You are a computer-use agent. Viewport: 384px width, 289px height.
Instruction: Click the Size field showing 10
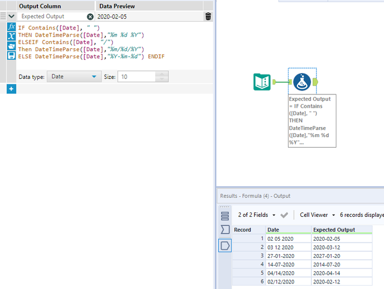[136, 77]
